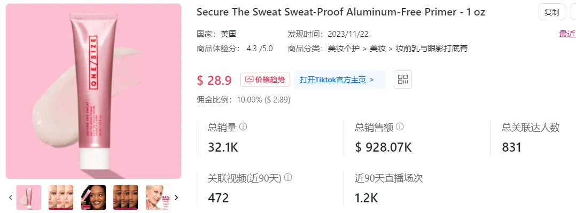
Task: Show next thumbnails with right arrow
Action: pos(176,198)
